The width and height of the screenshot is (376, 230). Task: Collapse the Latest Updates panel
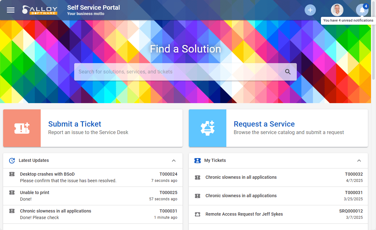click(x=174, y=161)
